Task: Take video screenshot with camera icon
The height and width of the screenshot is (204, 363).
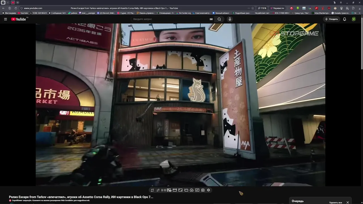Action: (203, 190)
